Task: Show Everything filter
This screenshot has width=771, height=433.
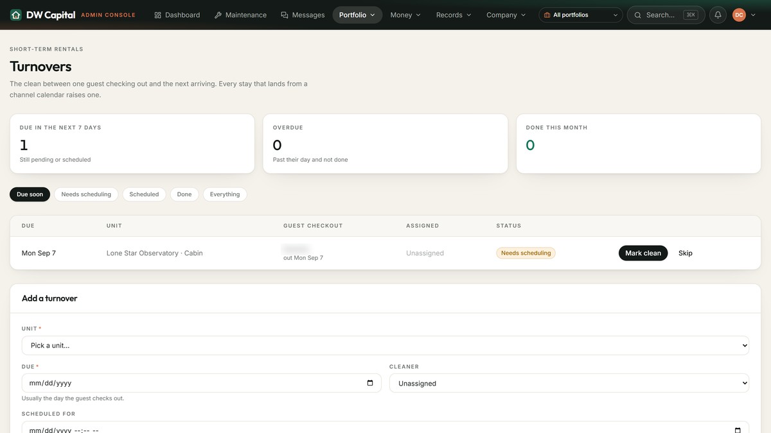Action: [225, 194]
